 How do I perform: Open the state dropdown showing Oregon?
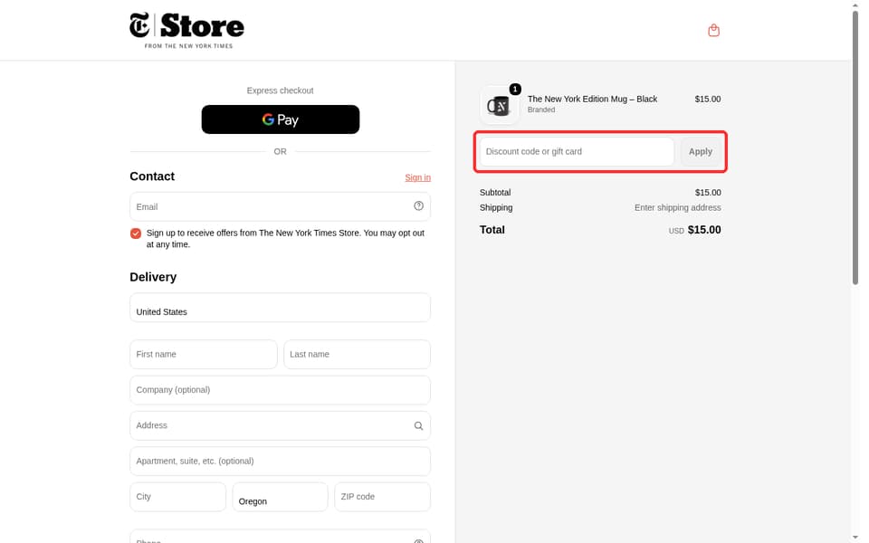[280, 497]
